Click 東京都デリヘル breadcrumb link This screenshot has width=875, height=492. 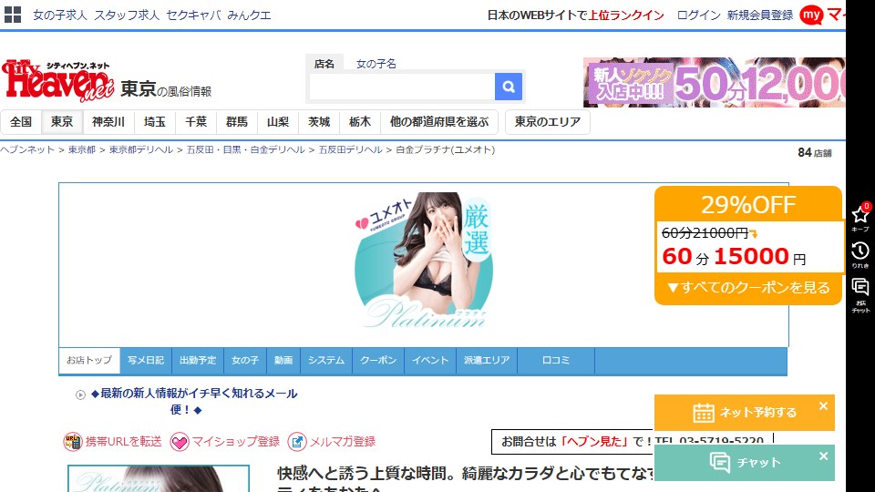(x=141, y=149)
